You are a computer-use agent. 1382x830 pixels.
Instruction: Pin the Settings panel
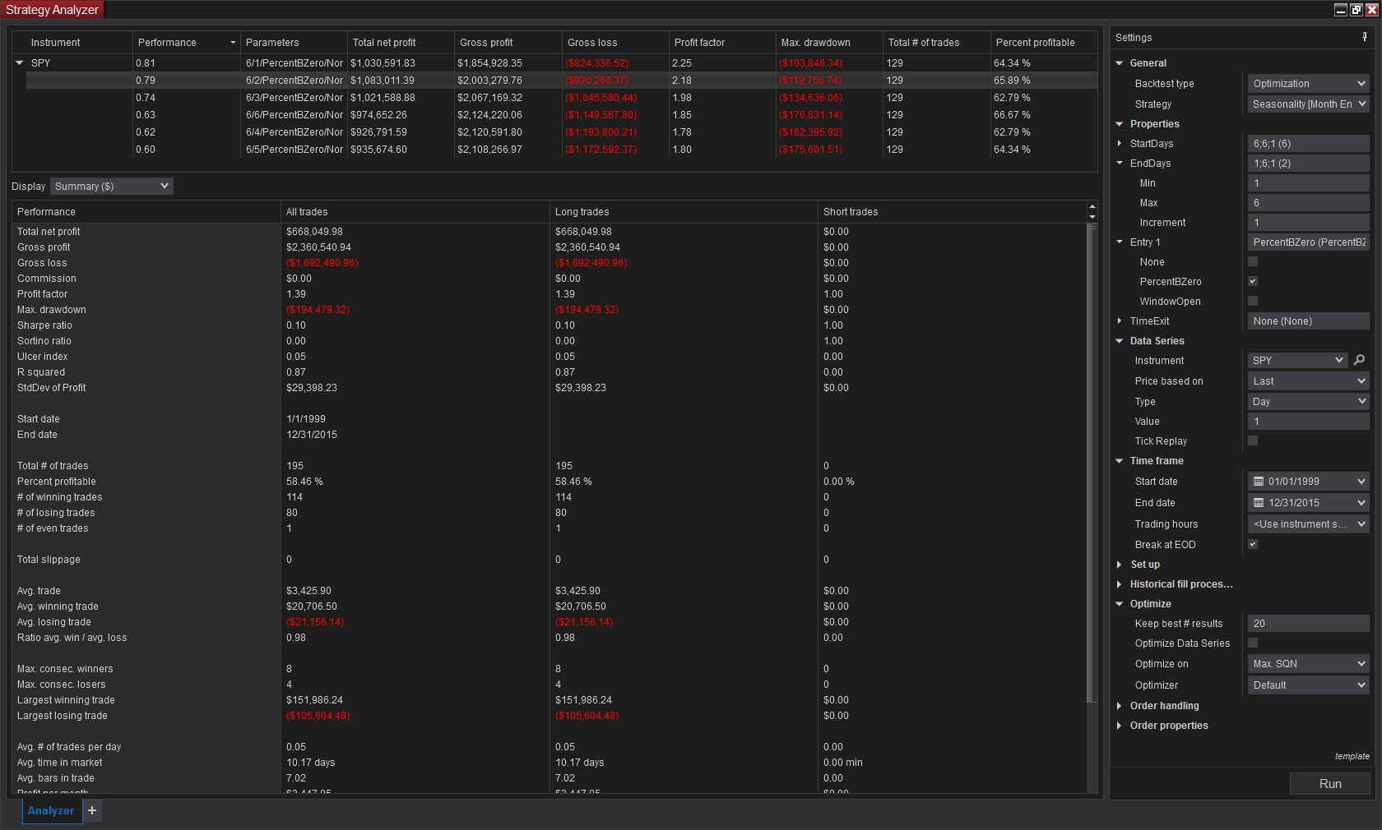pyautogui.click(x=1366, y=38)
